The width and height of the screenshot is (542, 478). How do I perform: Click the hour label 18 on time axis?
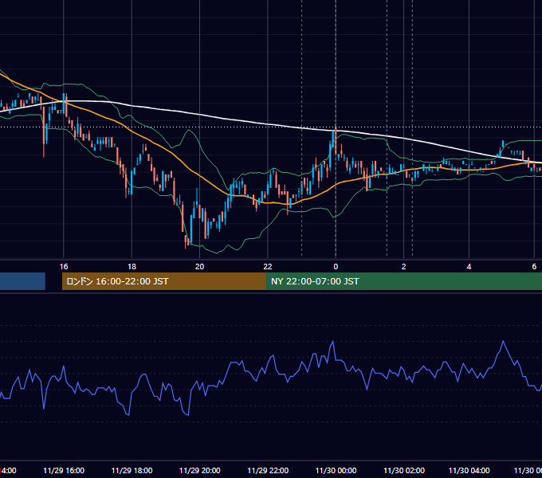click(x=132, y=267)
